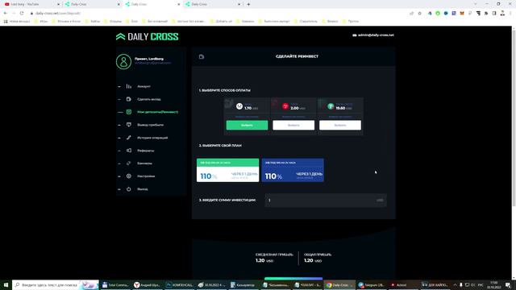Image resolution: width=516 pixels, height=290 pixels.
Task: Choose the blue 110% plan card
Action: pyautogui.click(x=293, y=170)
